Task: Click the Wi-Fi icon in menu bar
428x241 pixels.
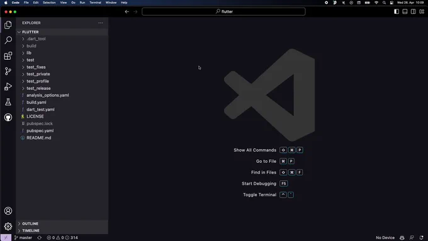Action: 376,3
